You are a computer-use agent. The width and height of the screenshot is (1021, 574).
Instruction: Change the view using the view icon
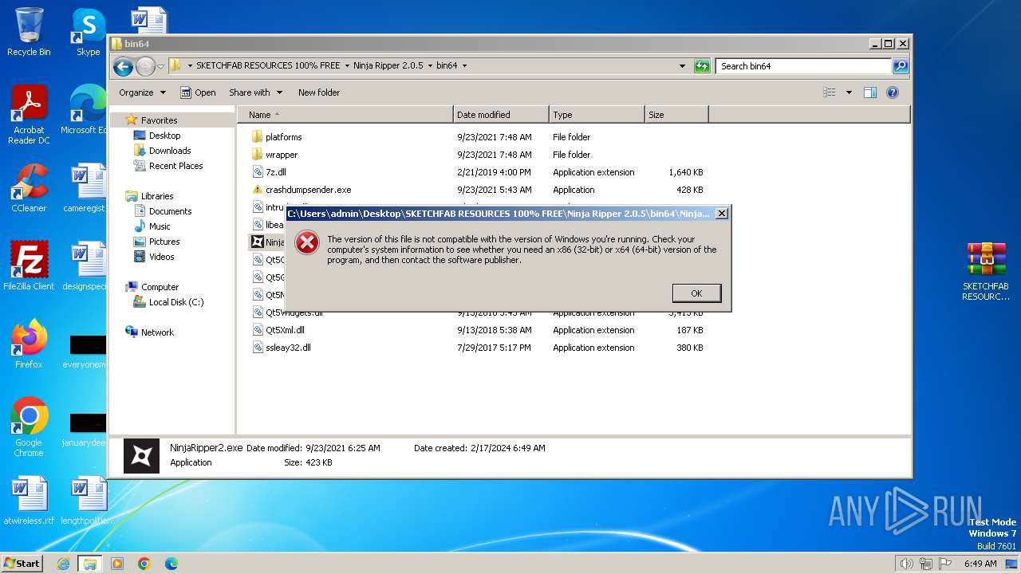coord(830,92)
